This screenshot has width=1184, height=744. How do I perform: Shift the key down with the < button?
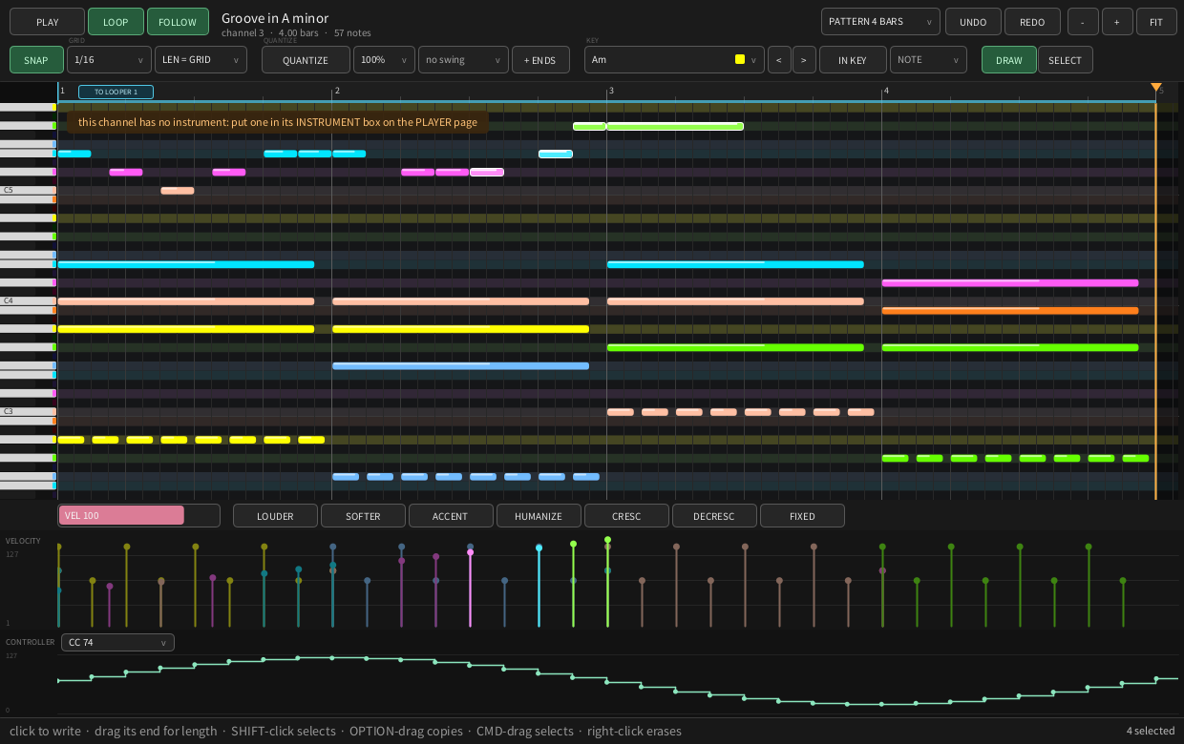[x=779, y=60]
